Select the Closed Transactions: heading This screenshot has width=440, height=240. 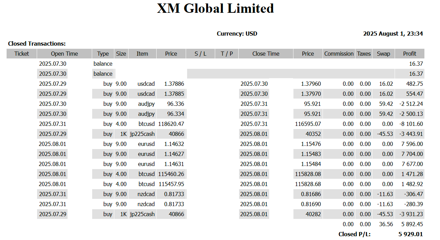[37, 44]
